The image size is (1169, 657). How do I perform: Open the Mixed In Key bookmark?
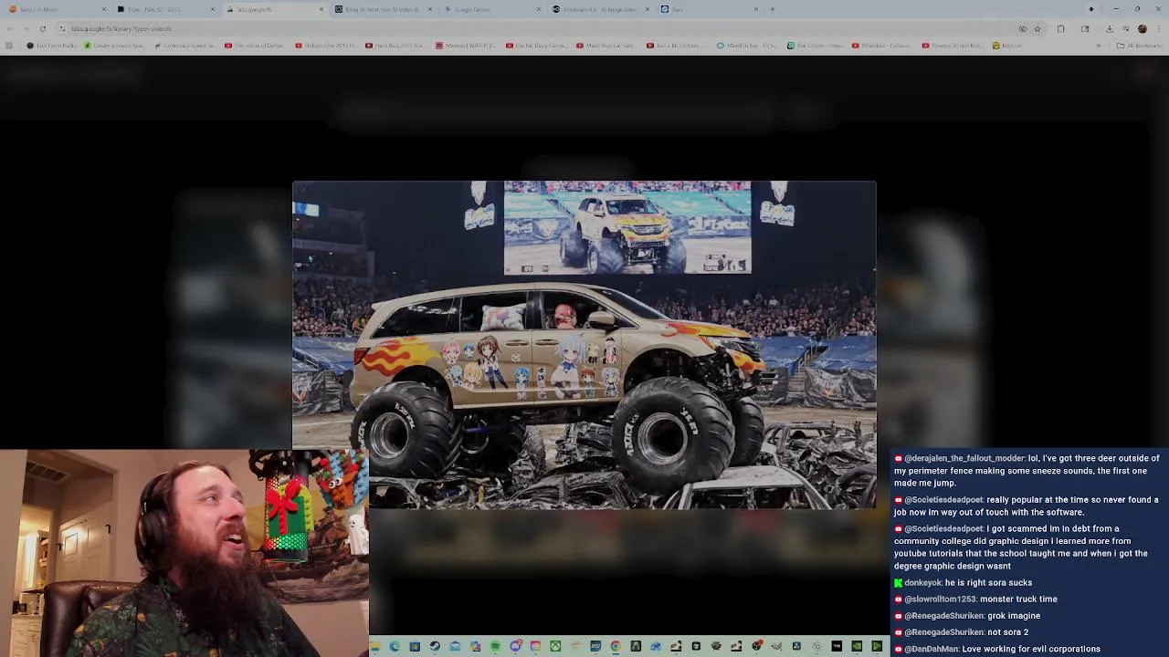[x=749, y=46]
